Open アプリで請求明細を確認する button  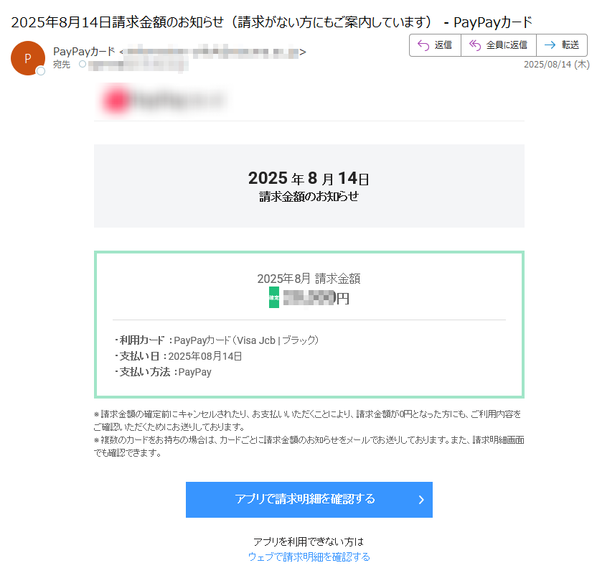click(x=309, y=500)
